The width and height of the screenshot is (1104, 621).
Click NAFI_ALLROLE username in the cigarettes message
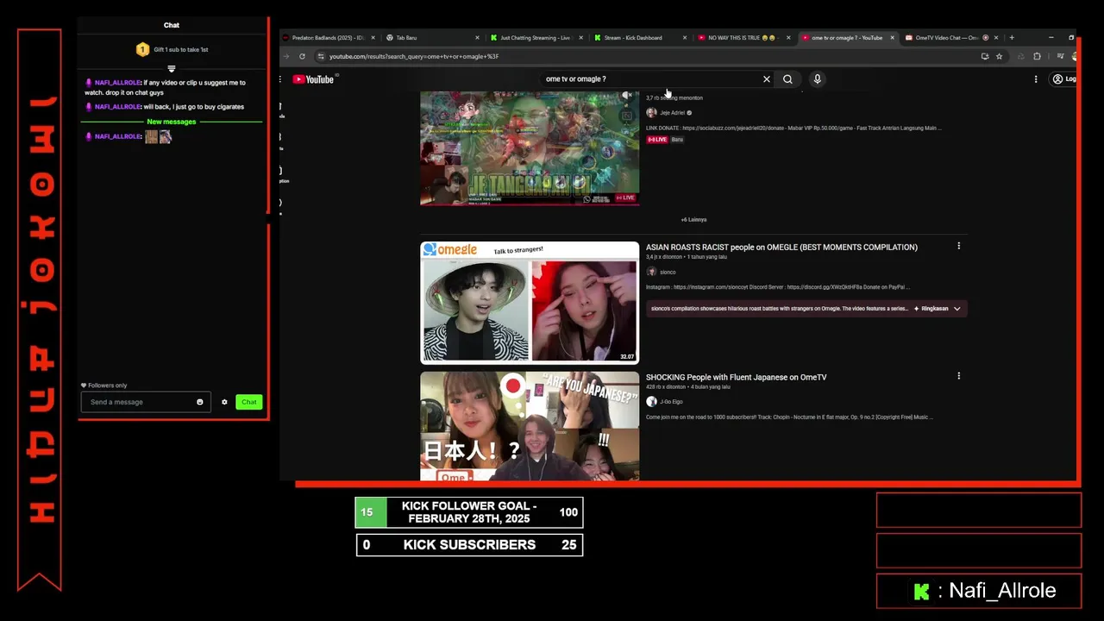pyautogui.click(x=117, y=107)
